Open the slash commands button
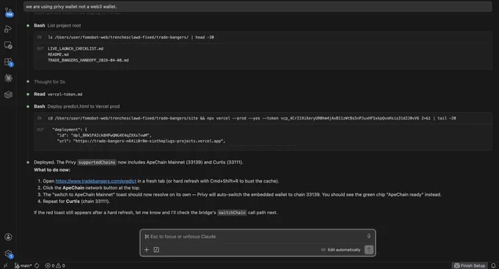 click(x=156, y=250)
